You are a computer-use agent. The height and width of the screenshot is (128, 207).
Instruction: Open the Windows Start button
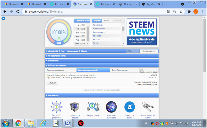6,124
